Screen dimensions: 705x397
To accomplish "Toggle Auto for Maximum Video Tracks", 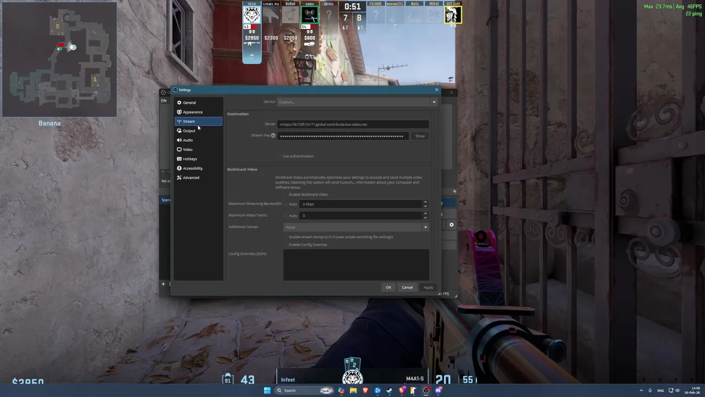I will coord(286,216).
